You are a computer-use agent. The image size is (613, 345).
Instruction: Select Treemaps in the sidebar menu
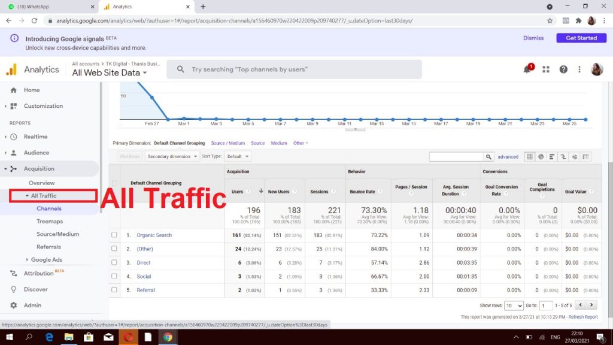49,222
